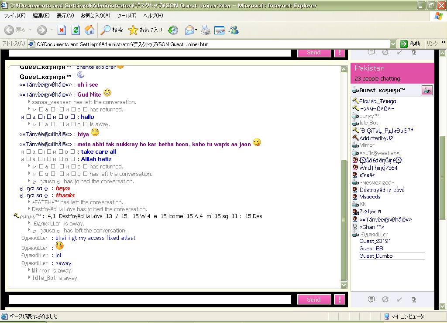Click the IE Stop toolbar icon
This screenshot has width=447, height=323.
point(62,30)
